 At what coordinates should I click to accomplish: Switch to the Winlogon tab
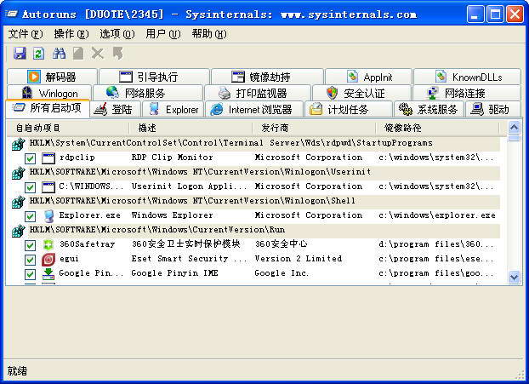point(49,93)
